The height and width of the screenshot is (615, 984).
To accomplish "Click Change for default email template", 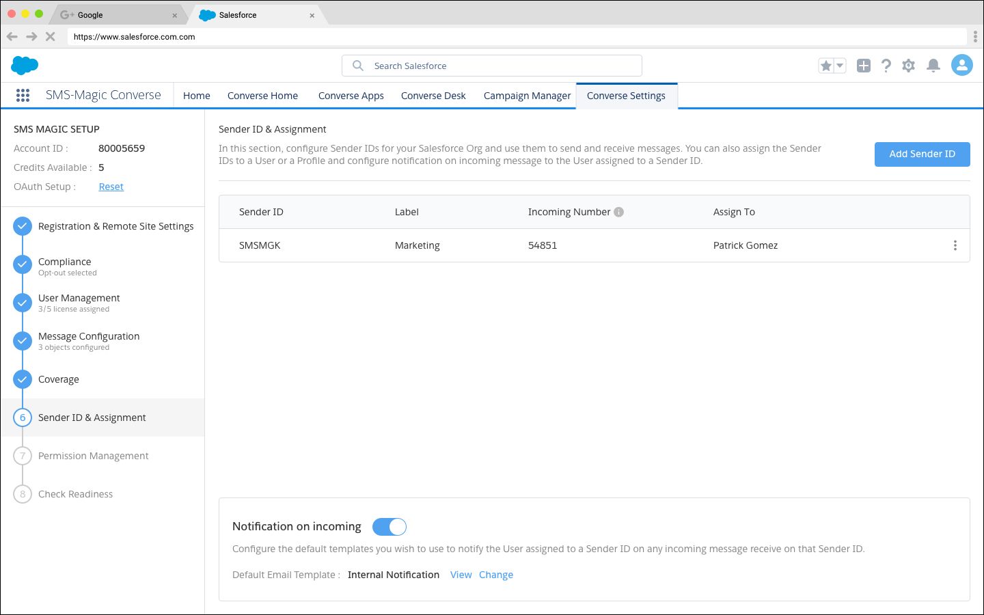I will pyautogui.click(x=496, y=575).
